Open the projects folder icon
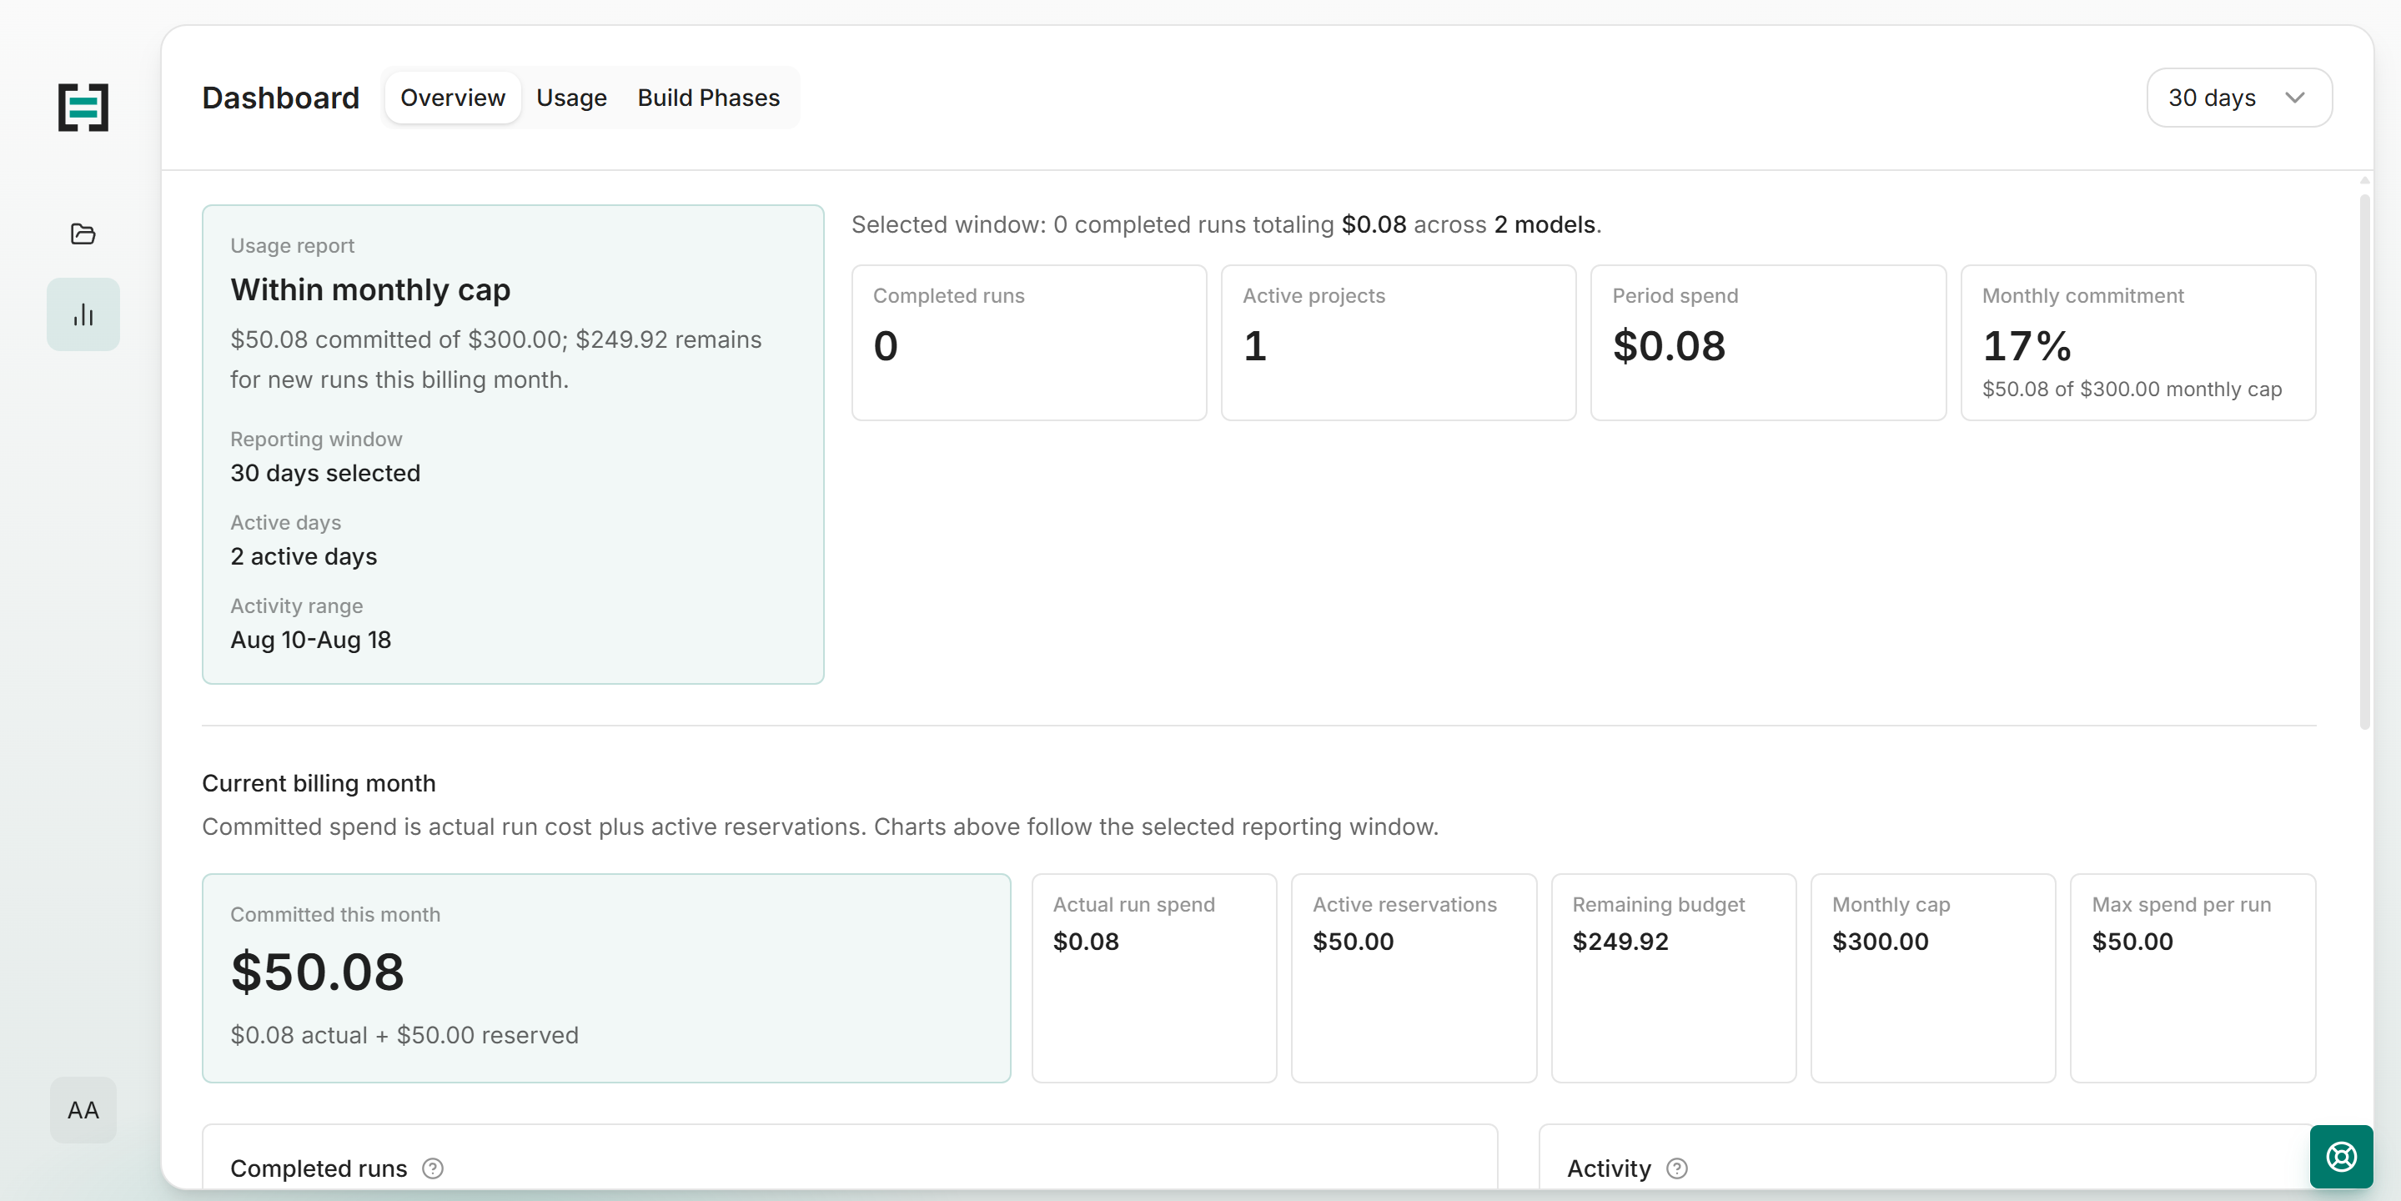The width and height of the screenshot is (2401, 1201). coord(83,234)
